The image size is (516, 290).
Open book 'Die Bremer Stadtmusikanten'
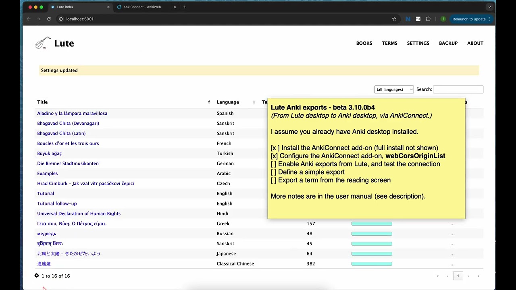click(x=68, y=164)
